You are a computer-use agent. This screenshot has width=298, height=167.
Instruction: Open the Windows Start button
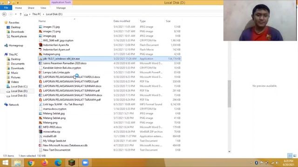coord(5,163)
